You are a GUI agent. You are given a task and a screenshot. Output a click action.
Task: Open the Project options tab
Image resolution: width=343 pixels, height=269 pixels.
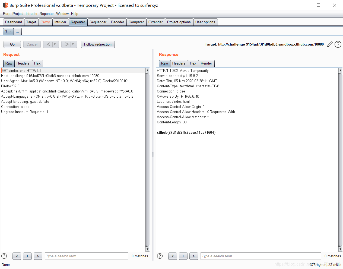click(x=179, y=22)
